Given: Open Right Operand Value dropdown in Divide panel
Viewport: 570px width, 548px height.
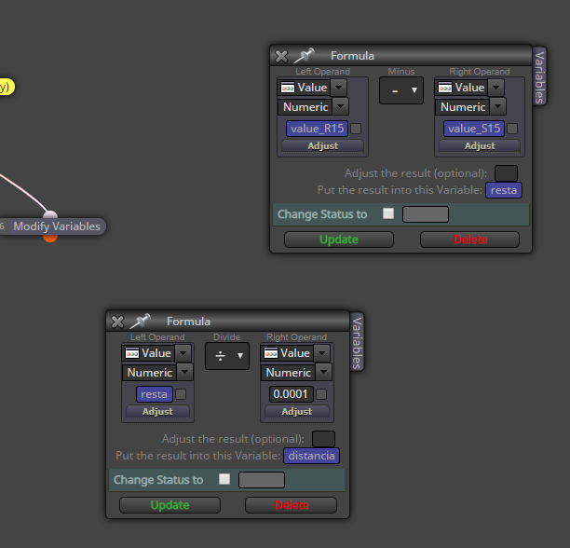Looking at the screenshot, I should tap(321, 353).
